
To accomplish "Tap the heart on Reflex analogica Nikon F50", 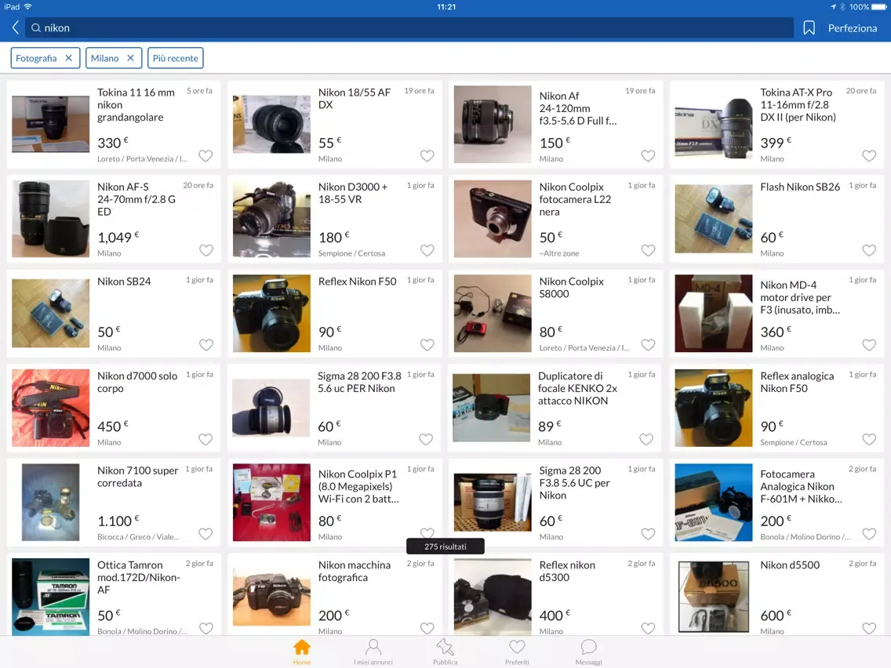I will (869, 440).
